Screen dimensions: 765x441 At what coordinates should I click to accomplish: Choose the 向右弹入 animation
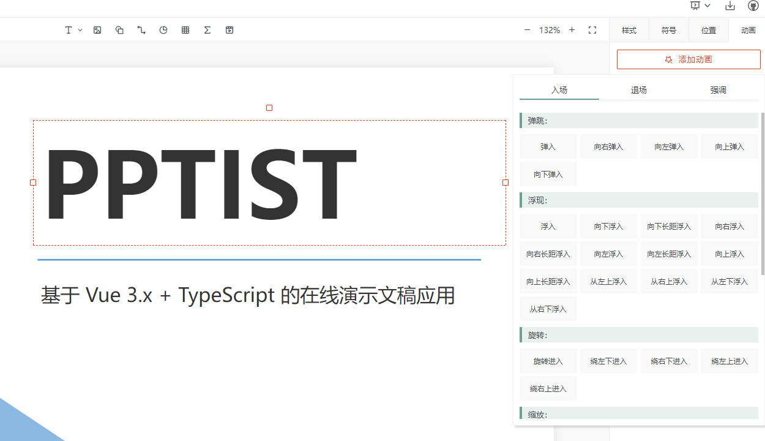tap(608, 147)
